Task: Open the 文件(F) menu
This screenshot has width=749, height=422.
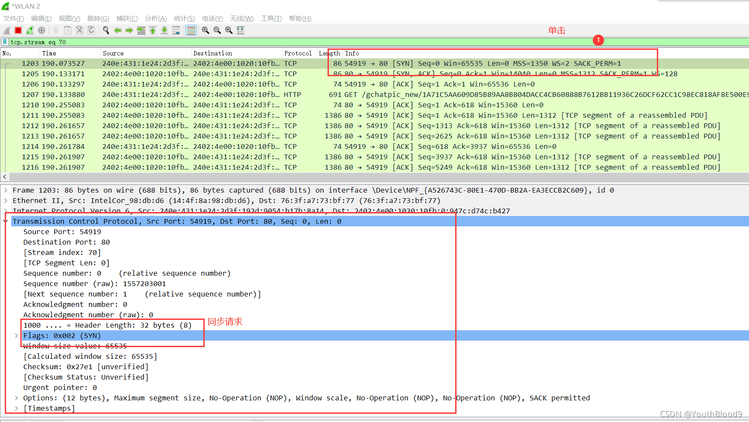Action: 14,19
